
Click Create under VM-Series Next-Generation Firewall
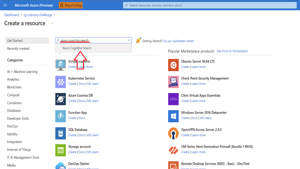(x=185, y=152)
